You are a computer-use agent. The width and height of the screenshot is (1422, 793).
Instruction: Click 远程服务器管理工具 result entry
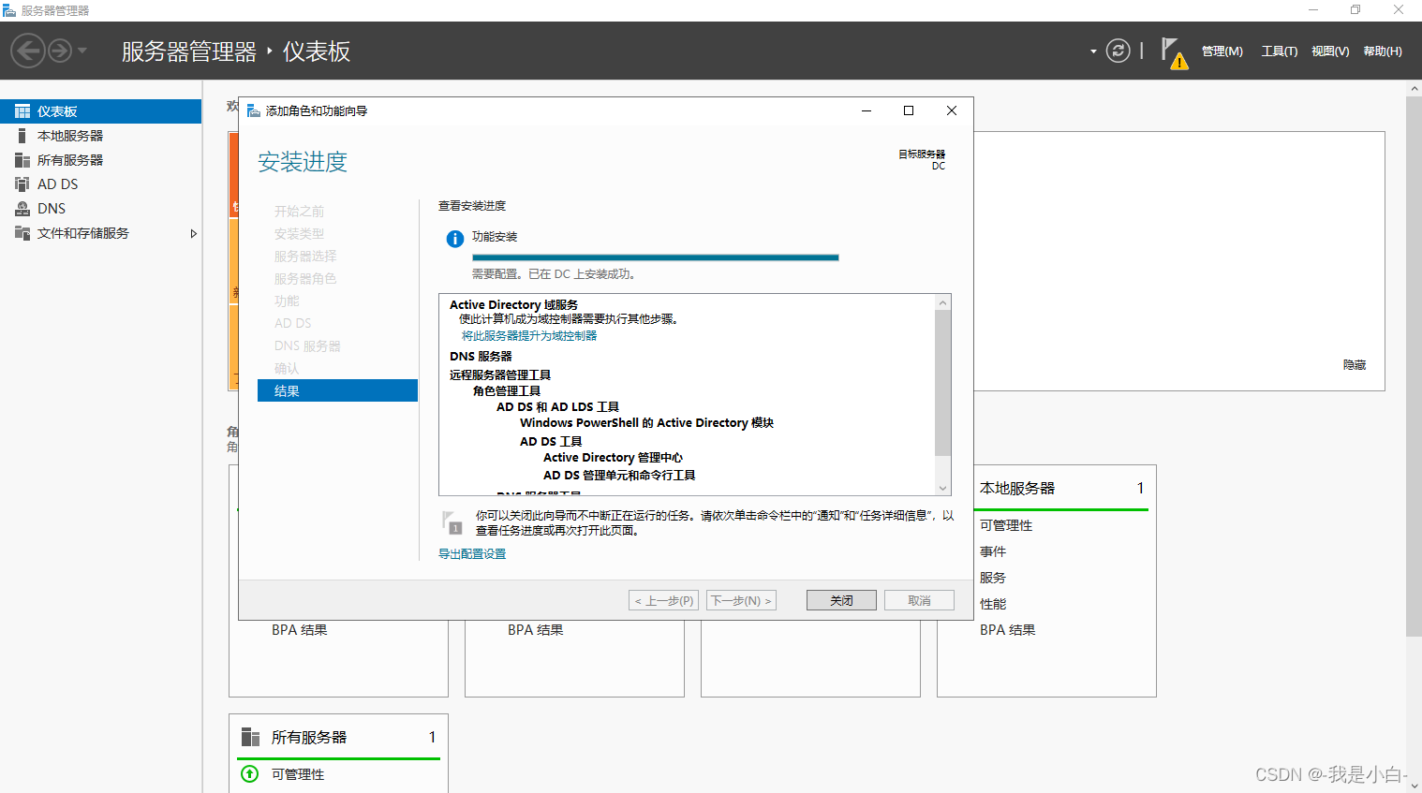[500, 374]
